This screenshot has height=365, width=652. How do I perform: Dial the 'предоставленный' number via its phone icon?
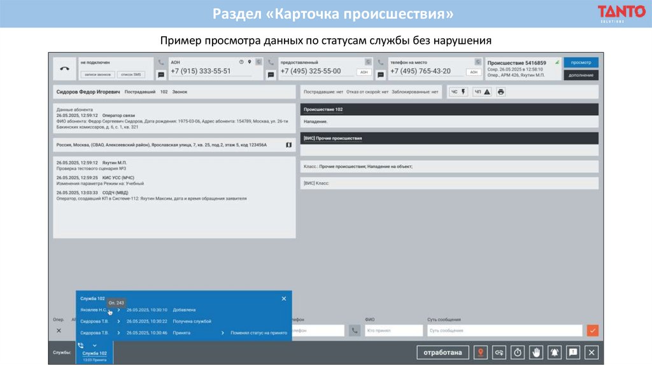point(271,62)
